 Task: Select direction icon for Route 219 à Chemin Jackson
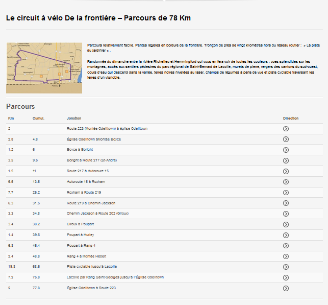coord(286,203)
